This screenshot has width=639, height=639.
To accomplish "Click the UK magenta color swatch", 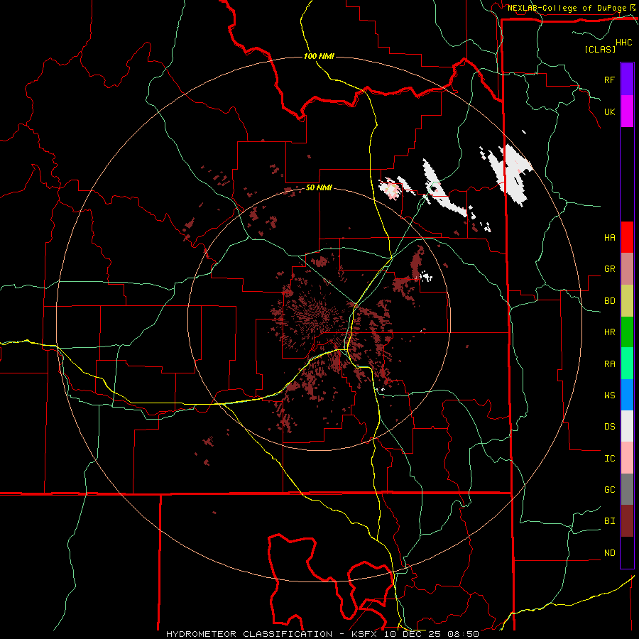I will click(627, 111).
